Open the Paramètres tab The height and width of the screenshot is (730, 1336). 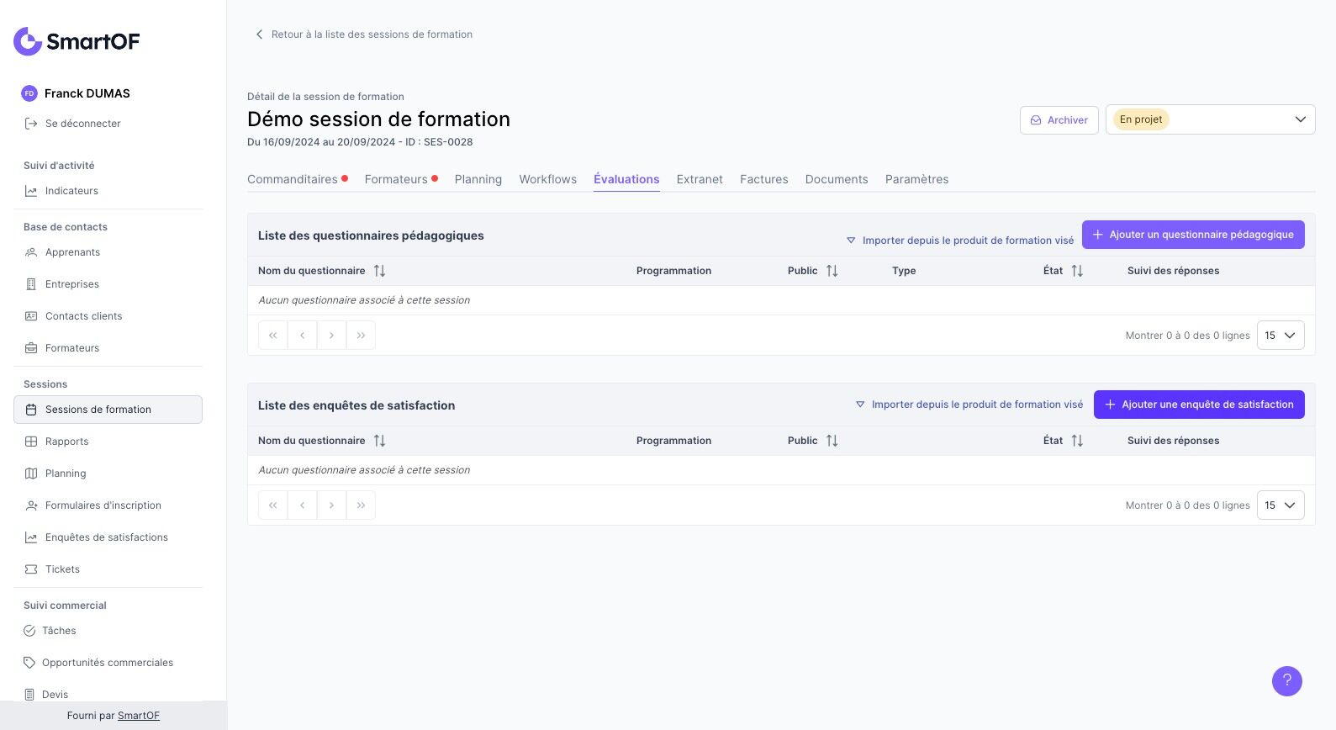tap(916, 179)
